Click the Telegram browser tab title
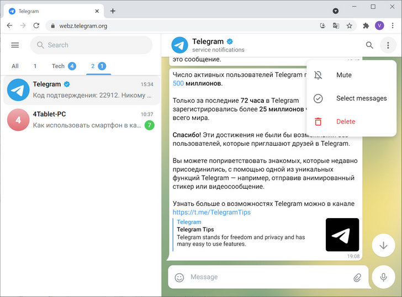The width and height of the screenshot is (402, 297). coord(29,11)
